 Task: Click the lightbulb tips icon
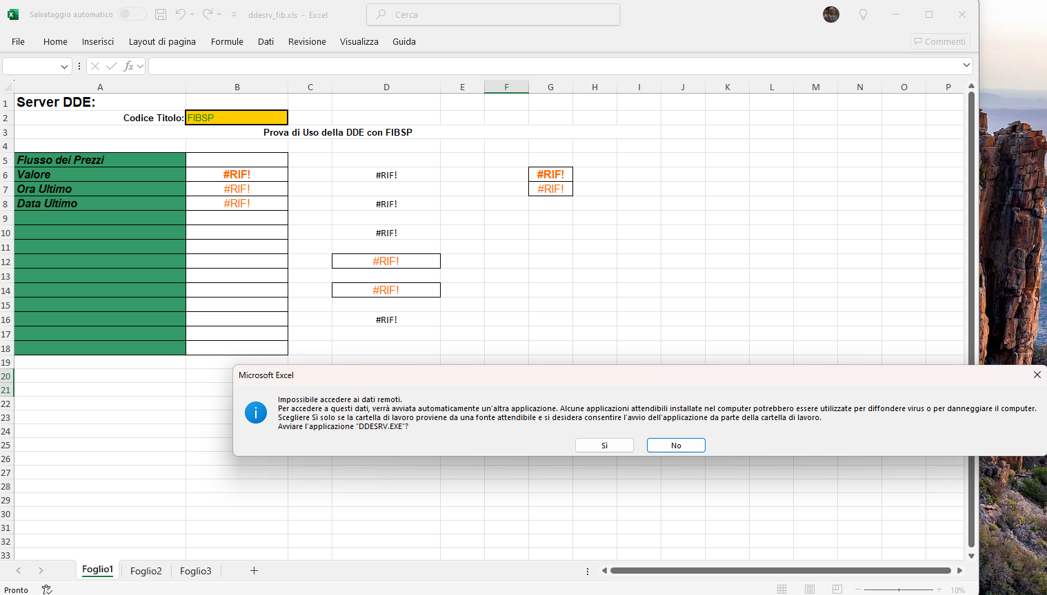[x=863, y=14]
